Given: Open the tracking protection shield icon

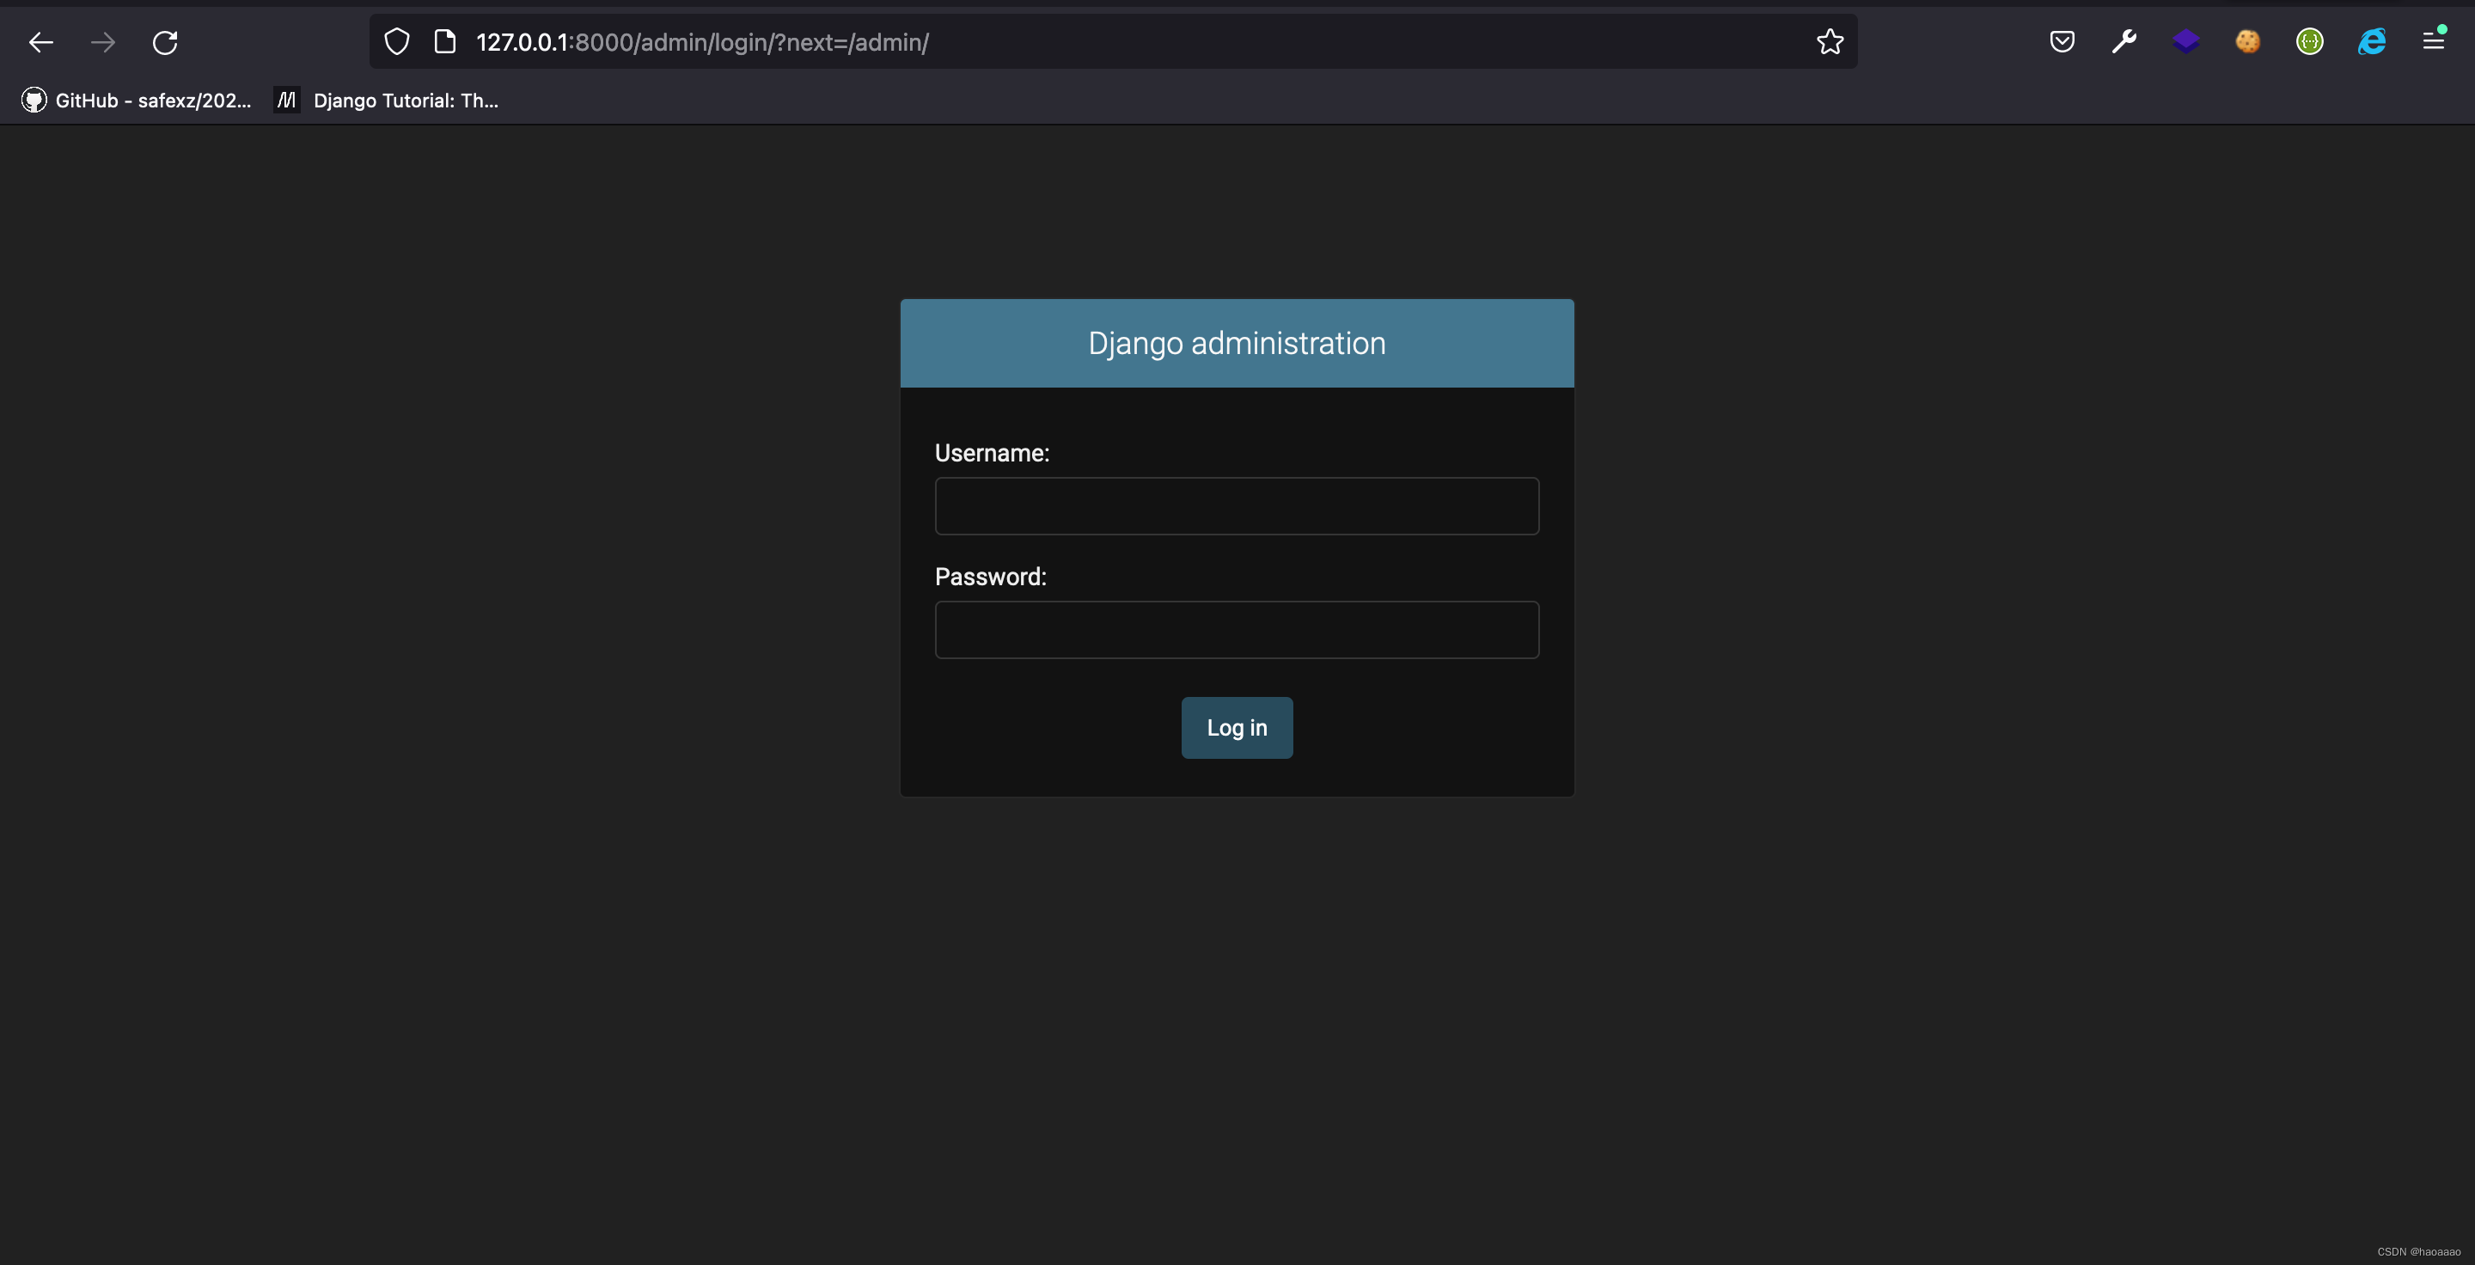Looking at the screenshot, I should (397, 42).
